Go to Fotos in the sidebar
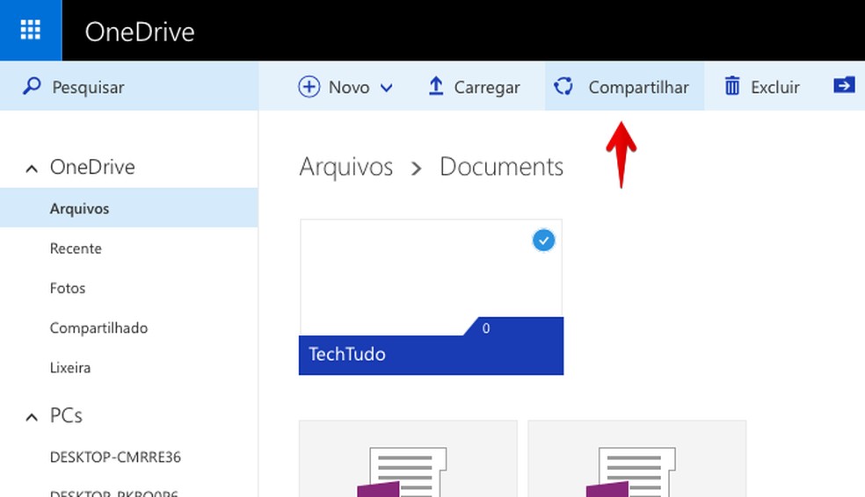Image resolution: width=865 pixels, height=497 pixels. click(x=68, y=288)
